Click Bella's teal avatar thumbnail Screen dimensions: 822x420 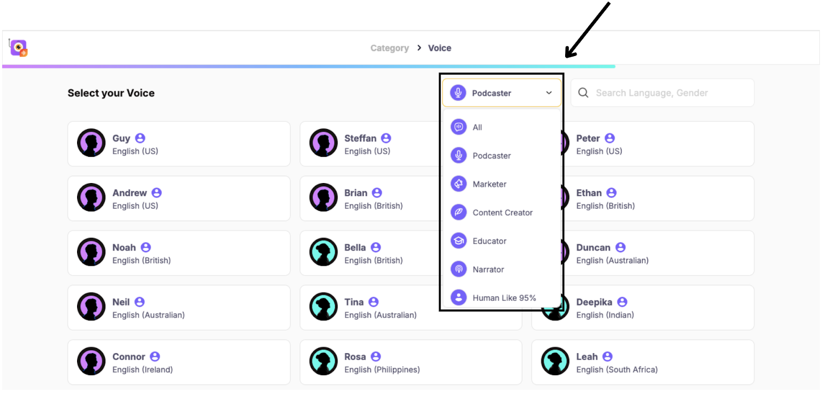pos(324,252)
